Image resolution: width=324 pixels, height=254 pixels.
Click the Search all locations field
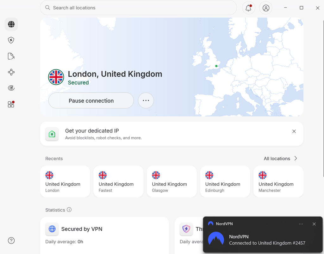(138, 8)
